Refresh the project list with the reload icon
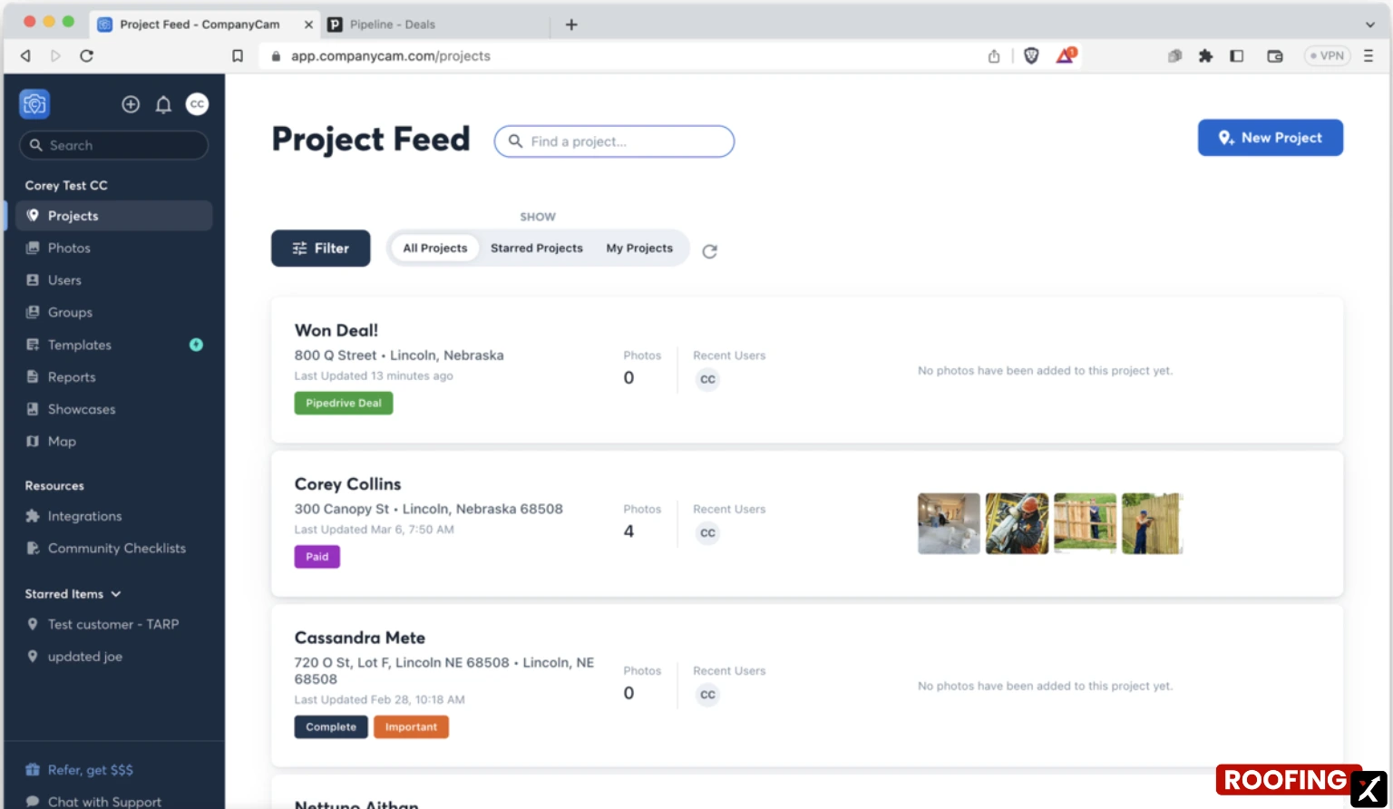 709,250
